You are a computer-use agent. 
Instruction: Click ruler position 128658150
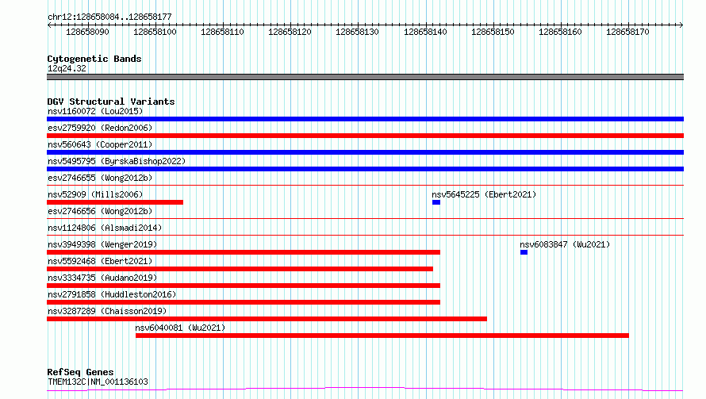(493, 32)
